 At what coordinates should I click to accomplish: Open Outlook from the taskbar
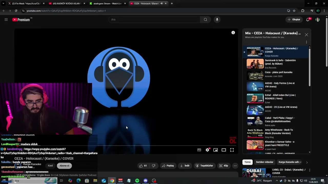[x=104, y=181]
